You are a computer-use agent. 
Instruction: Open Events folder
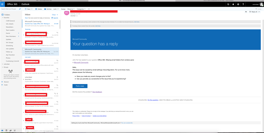pos(8,33)
